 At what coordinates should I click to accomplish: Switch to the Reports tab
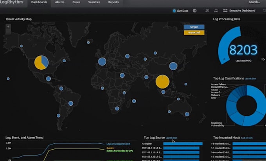[113, 2]
